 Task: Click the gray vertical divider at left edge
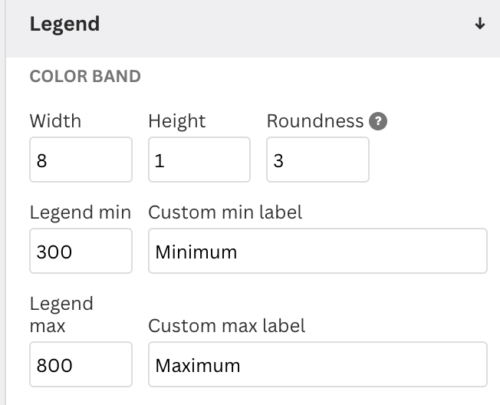2,202
